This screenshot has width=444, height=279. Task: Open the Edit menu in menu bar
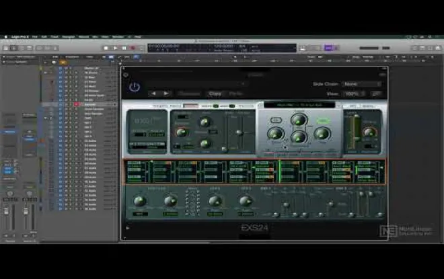(44, 37)
